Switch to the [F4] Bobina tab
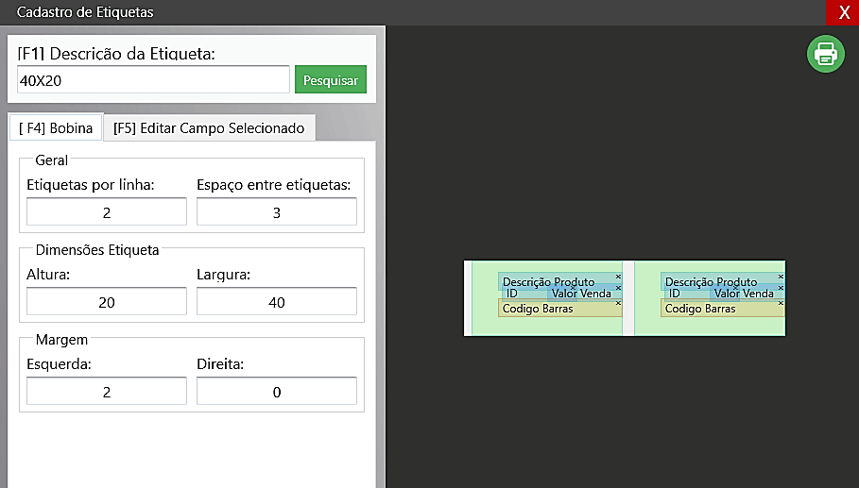This screenshot has width=859, height=488. pos(56,128)
